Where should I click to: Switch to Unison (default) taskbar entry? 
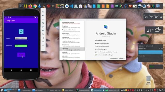click(x=68, y=90)
